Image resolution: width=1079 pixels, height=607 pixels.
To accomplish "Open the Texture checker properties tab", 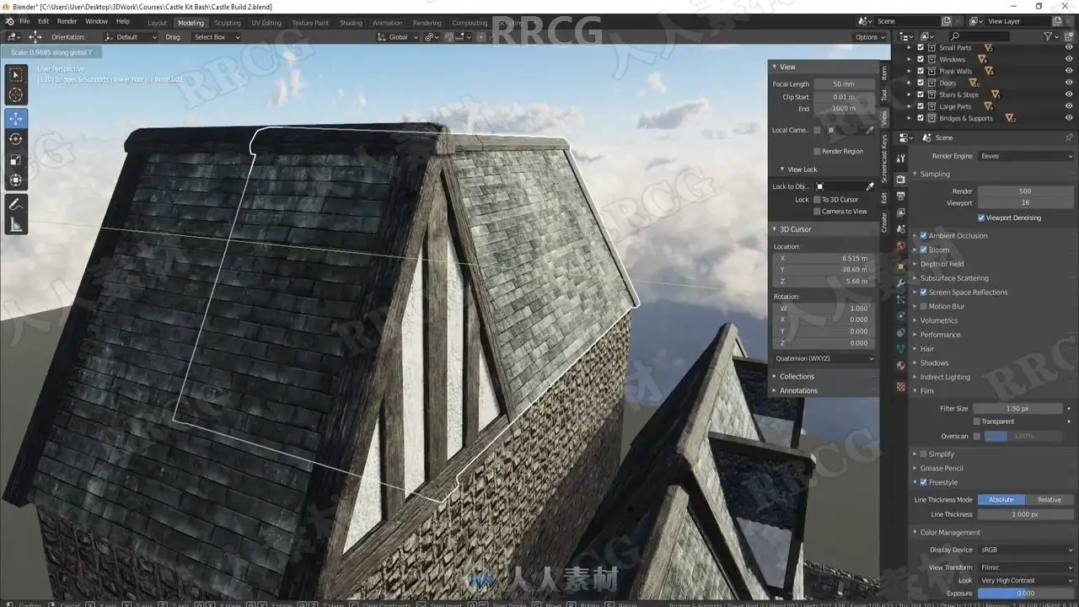I will (x=901, y=387).
